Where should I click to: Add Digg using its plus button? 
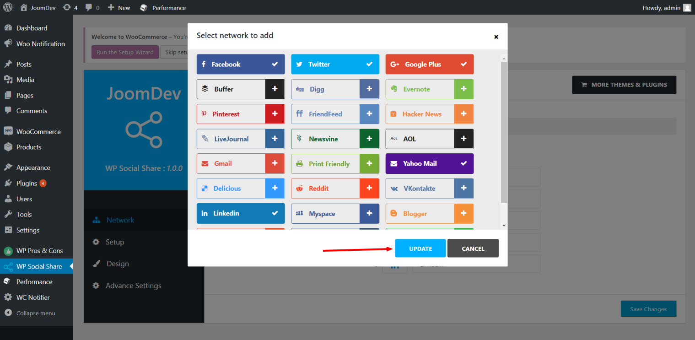tap(369, 89)
